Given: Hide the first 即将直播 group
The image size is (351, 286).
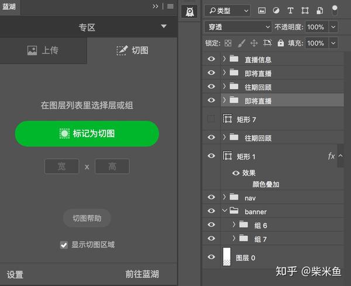Looking at the screenshot, I should [x=211, y=72].
